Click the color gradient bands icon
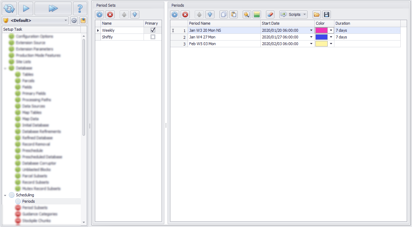This screenshot has width=412, height=227. coord(257,14)
